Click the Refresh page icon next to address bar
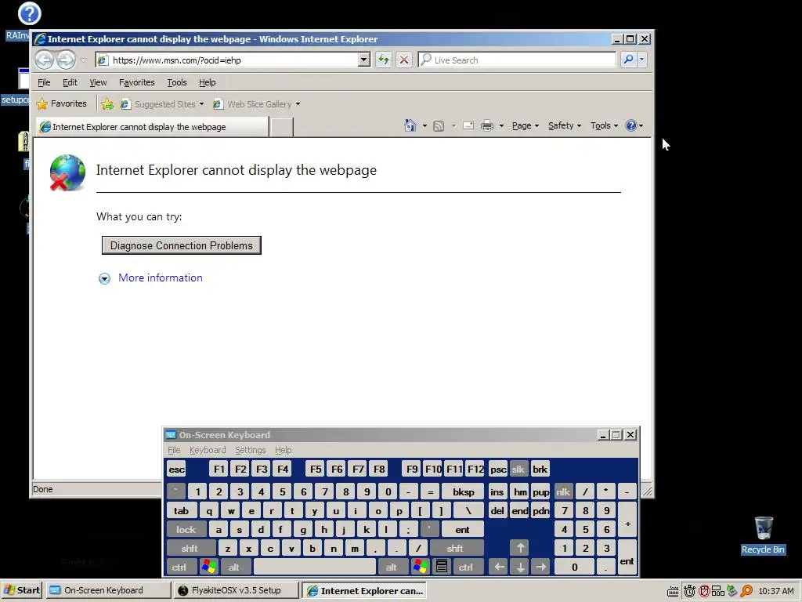 tap(384, 60)
